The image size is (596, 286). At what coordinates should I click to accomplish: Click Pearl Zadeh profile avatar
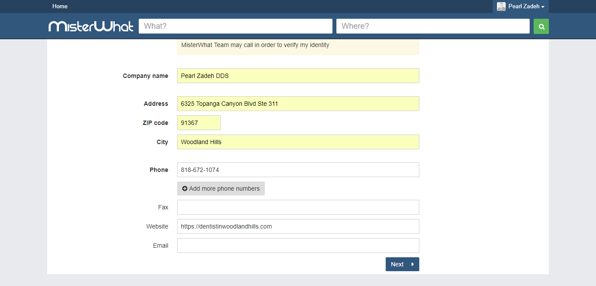501,7
